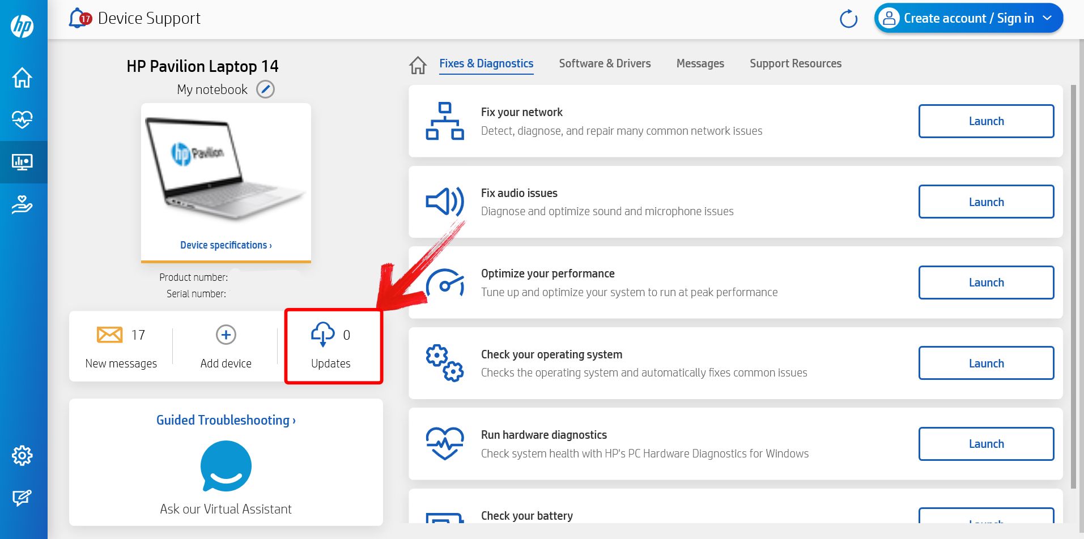
Task: Click the Device Support heading
Action: [149, 19]
